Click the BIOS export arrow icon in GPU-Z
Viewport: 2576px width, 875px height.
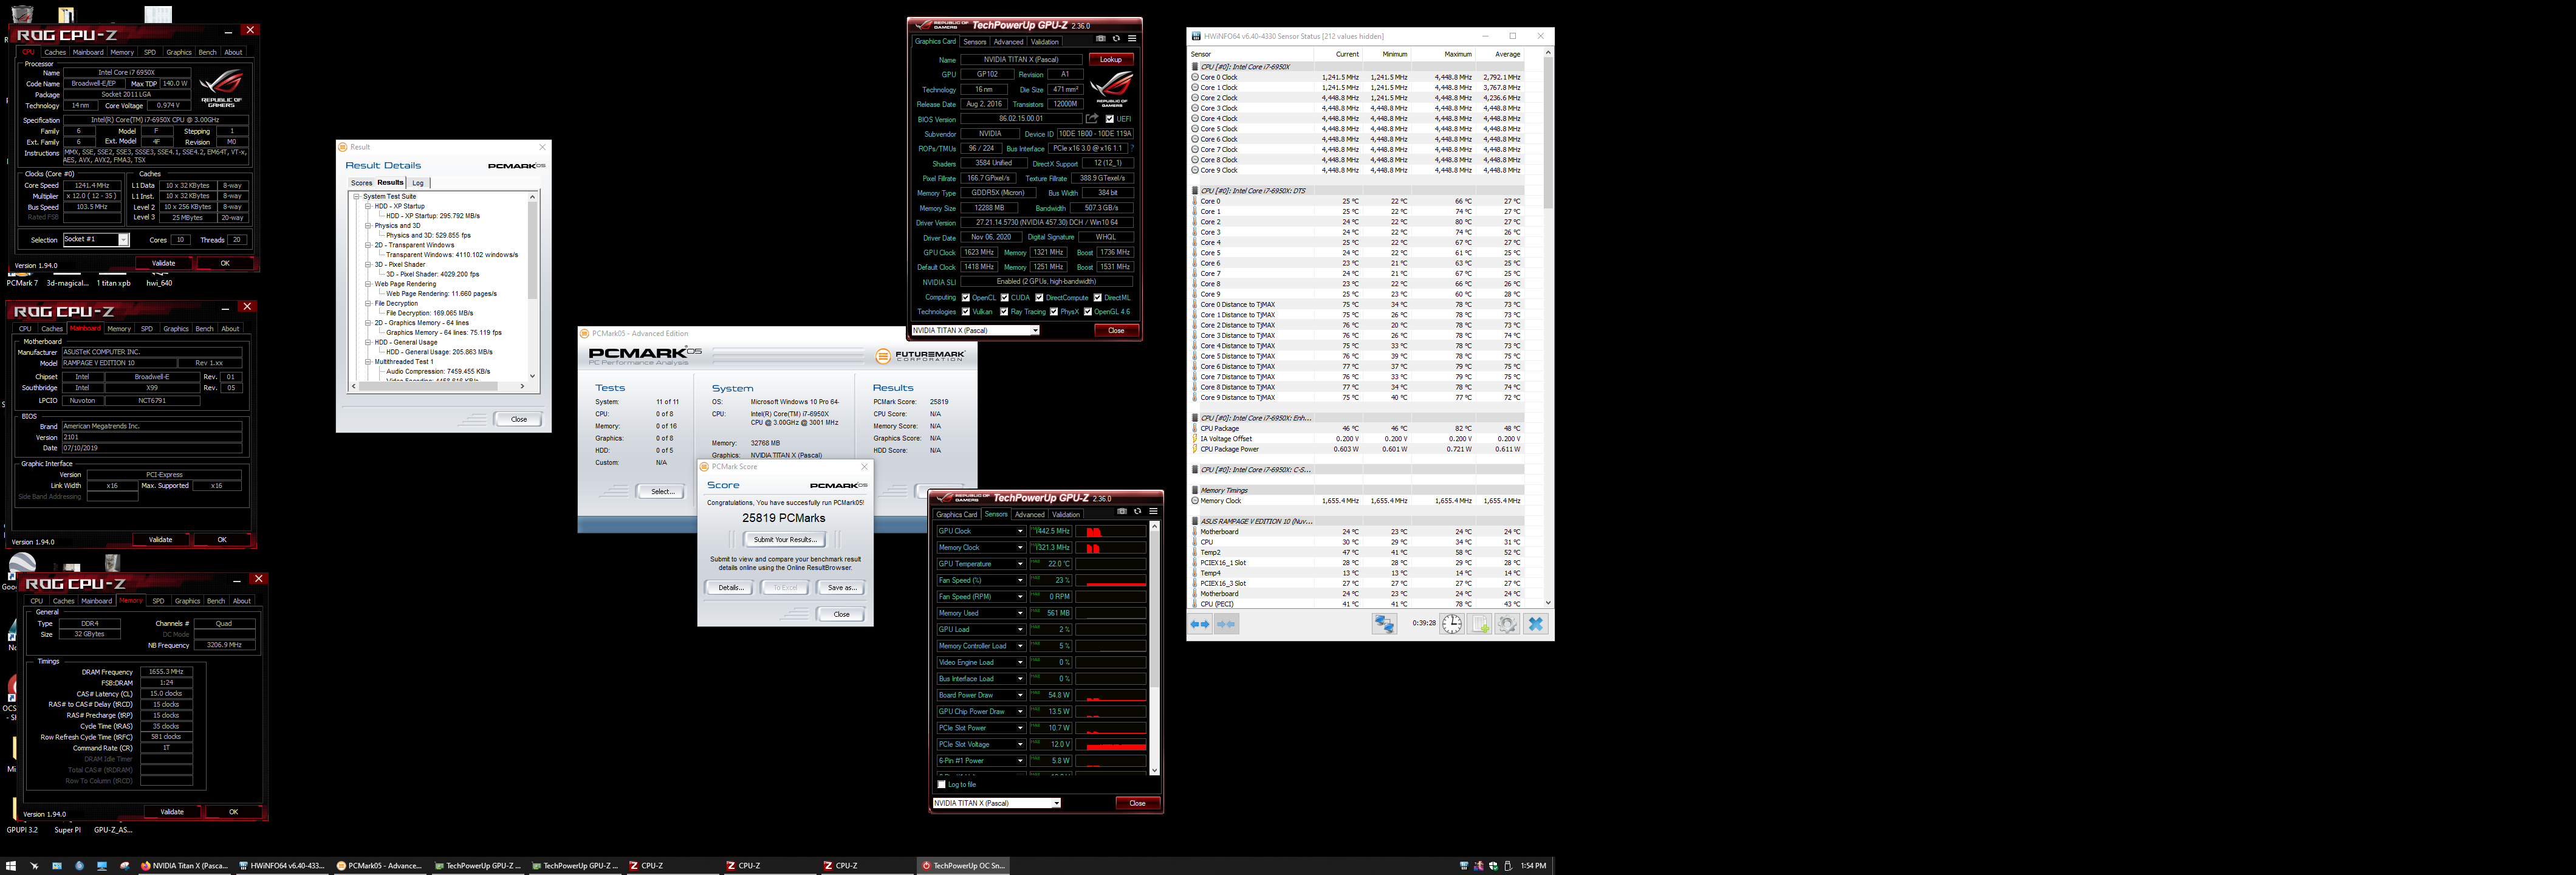[1092, 118]
